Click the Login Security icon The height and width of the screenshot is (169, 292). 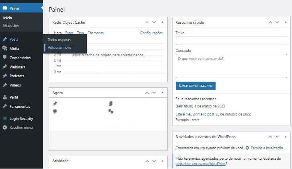click(5, 119)
